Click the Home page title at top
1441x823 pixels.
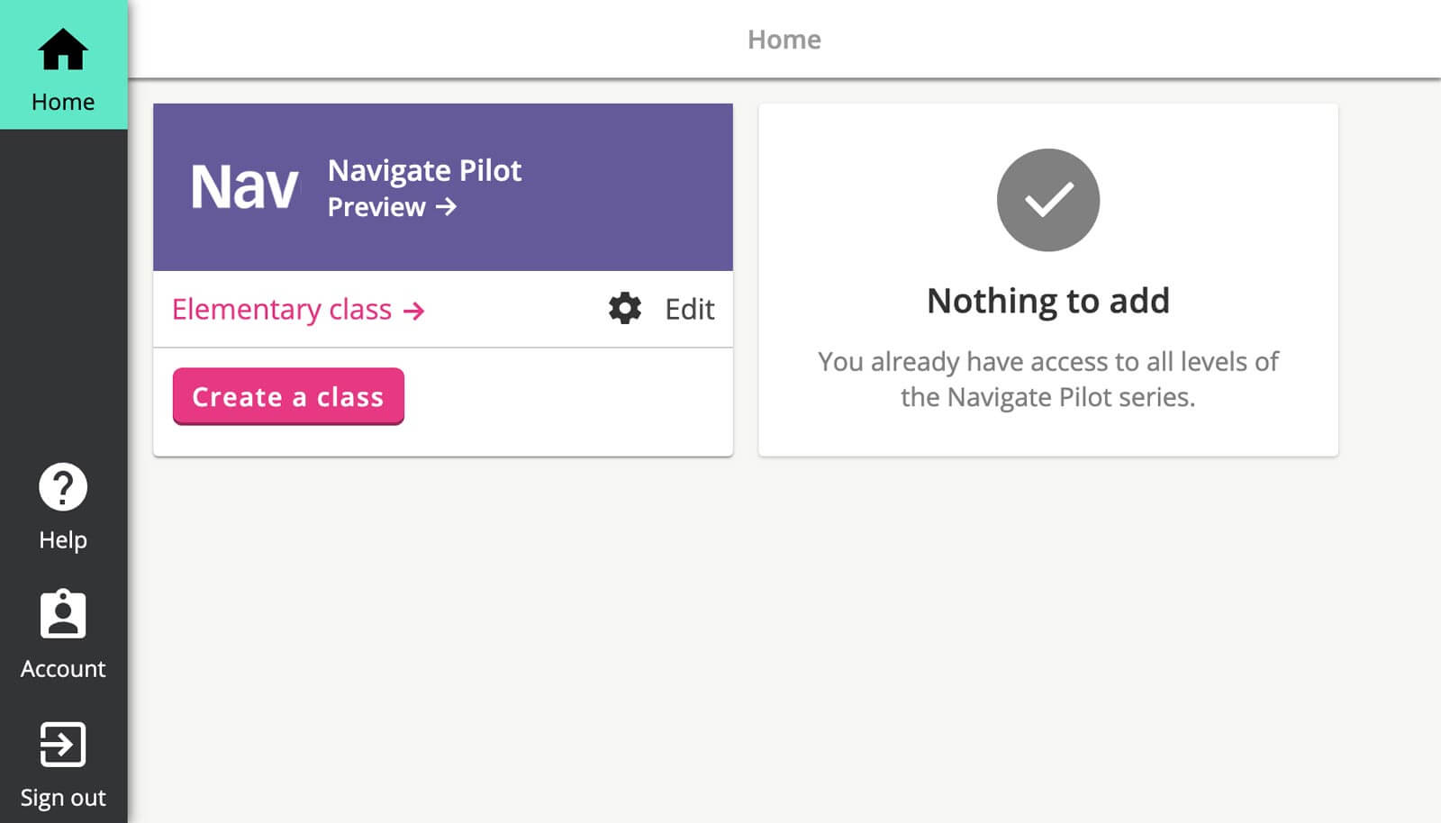coord(784,40)
